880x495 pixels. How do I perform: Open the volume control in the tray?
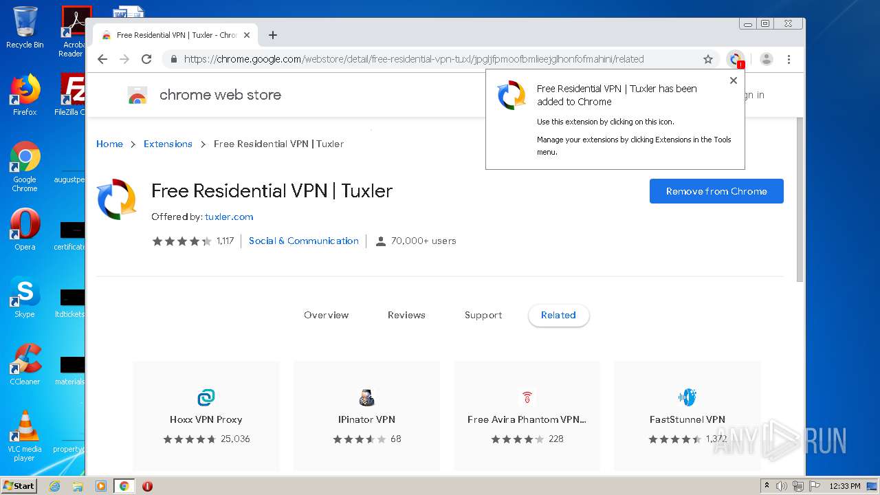pyautogui.click(x=782, y=486)
